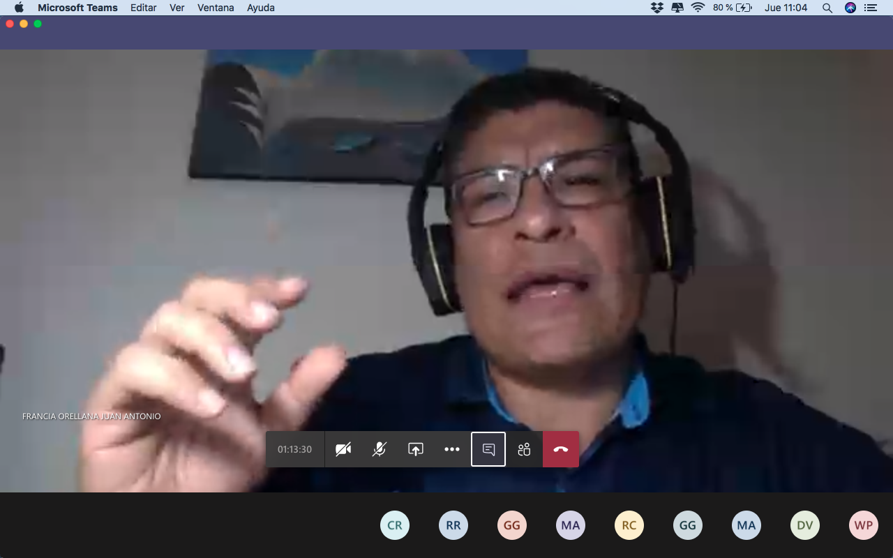Open the battery 80 % status menu
This screenshot has height=558, width=893.
[x=733, y=8]
